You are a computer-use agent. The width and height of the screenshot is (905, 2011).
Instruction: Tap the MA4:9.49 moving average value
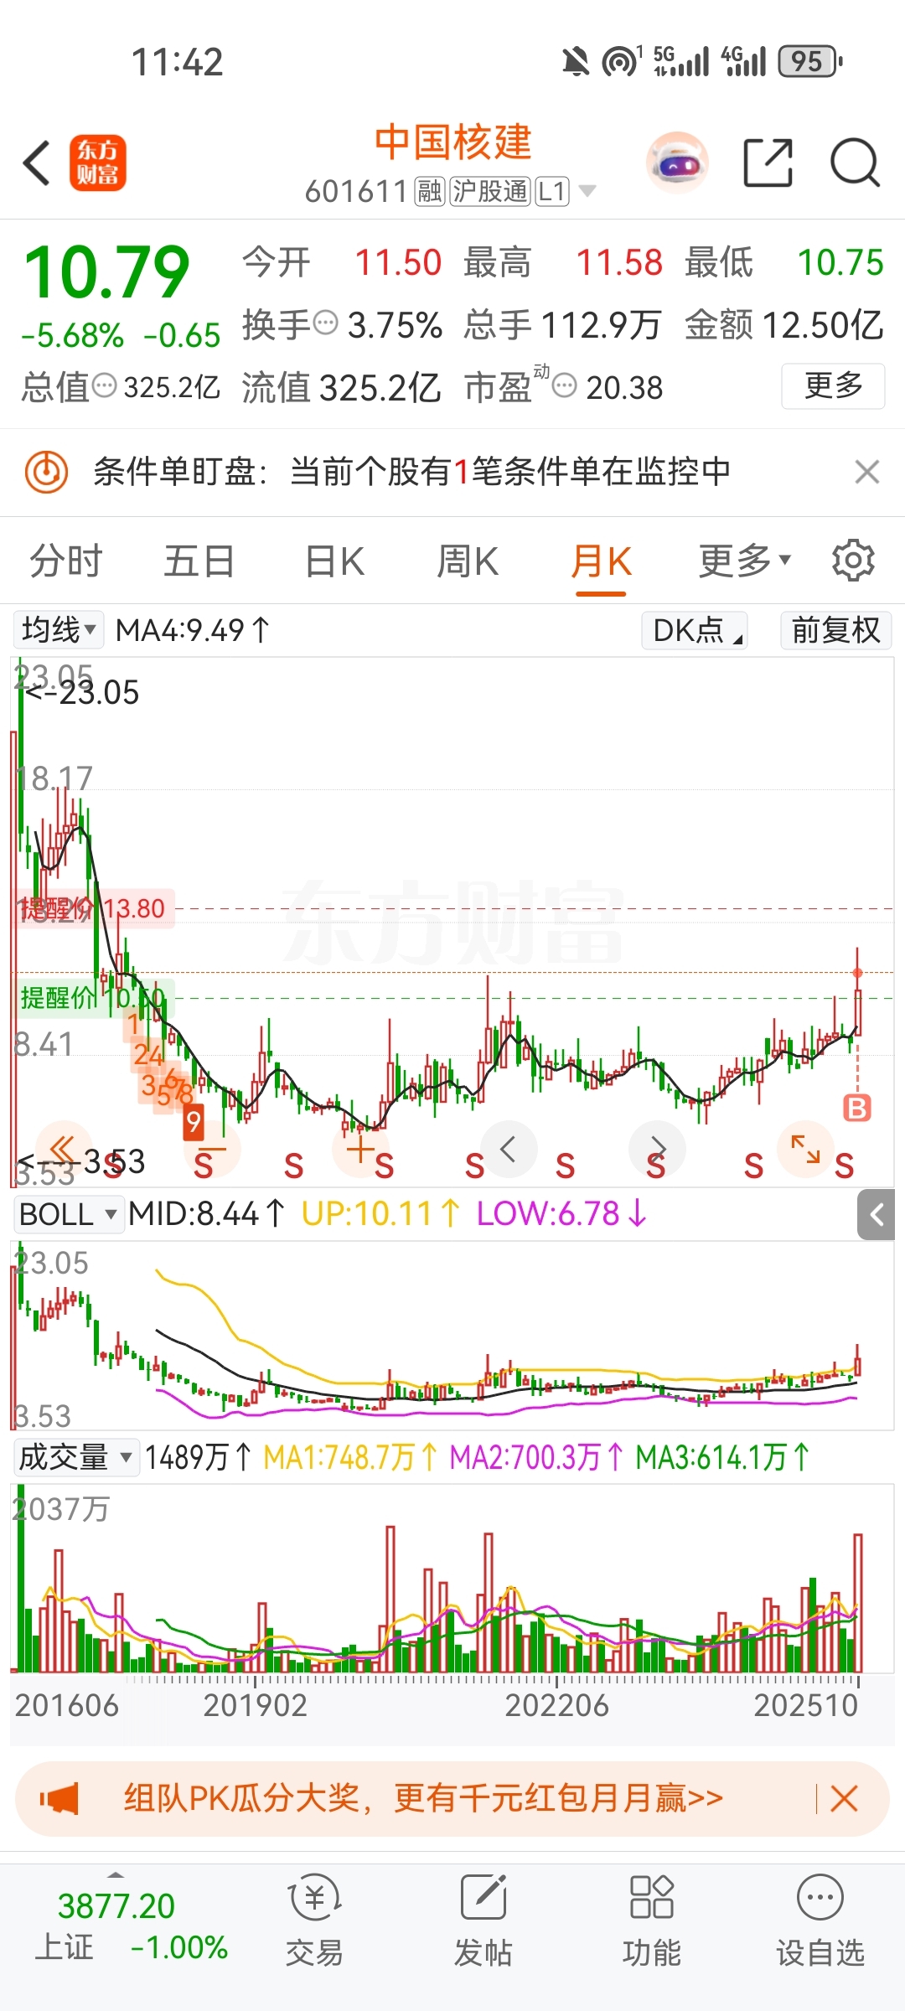[193, 630]
